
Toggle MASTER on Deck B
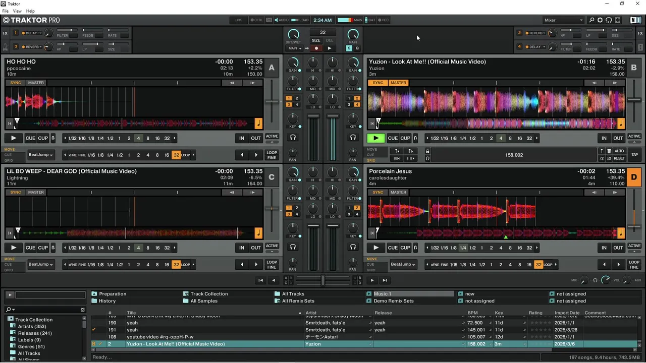[398, 83]
